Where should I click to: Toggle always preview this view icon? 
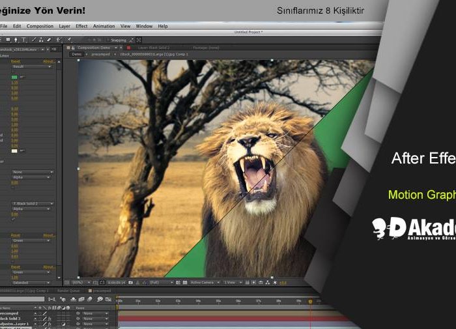[x=67, y=283]
